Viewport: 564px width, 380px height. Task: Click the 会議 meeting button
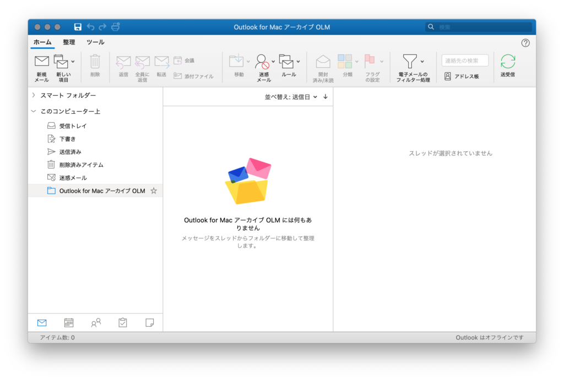click(x=184, y=60)
